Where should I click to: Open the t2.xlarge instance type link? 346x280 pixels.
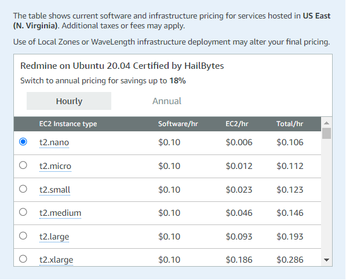click(x=56, y=260)
